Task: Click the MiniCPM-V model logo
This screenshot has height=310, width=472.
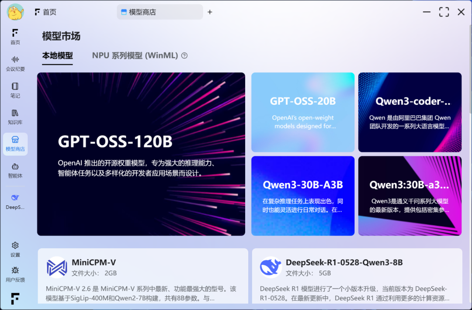Action: pos(57,267)
